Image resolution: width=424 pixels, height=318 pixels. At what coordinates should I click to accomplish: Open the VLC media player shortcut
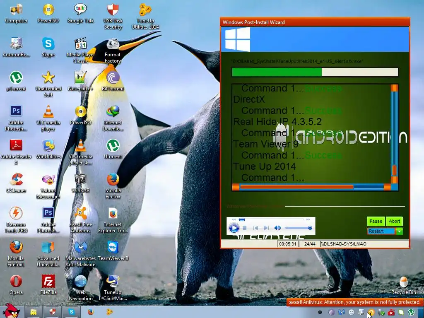(48, 118)
